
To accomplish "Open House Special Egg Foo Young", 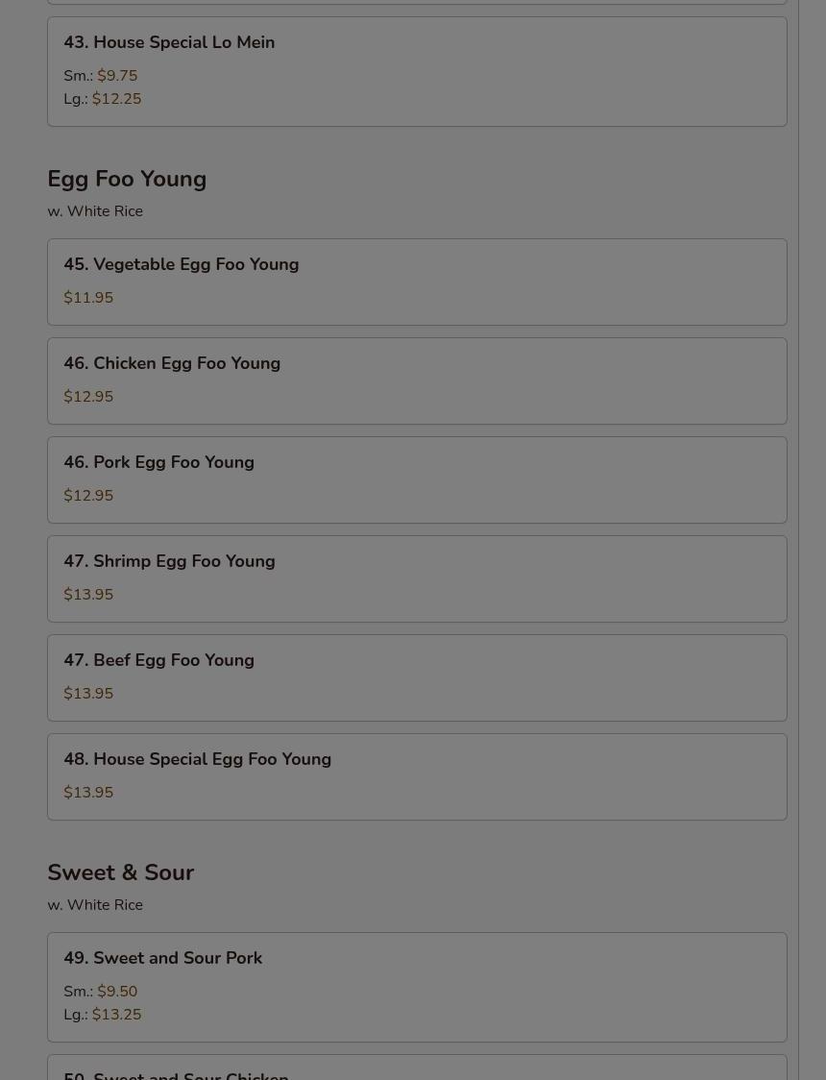I will click(197, 759).
